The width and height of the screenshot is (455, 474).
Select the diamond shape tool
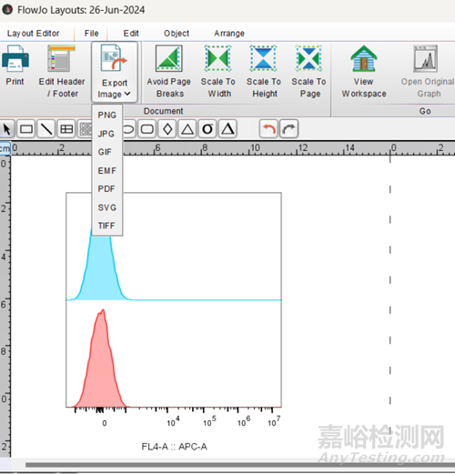click(167, 129)
